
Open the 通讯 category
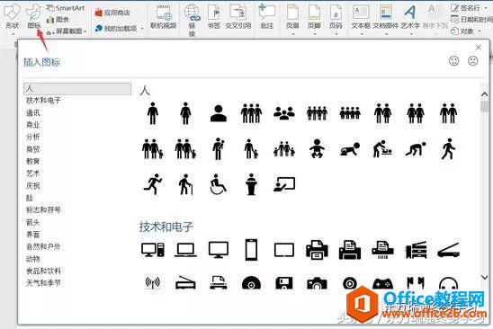[33, 112]
